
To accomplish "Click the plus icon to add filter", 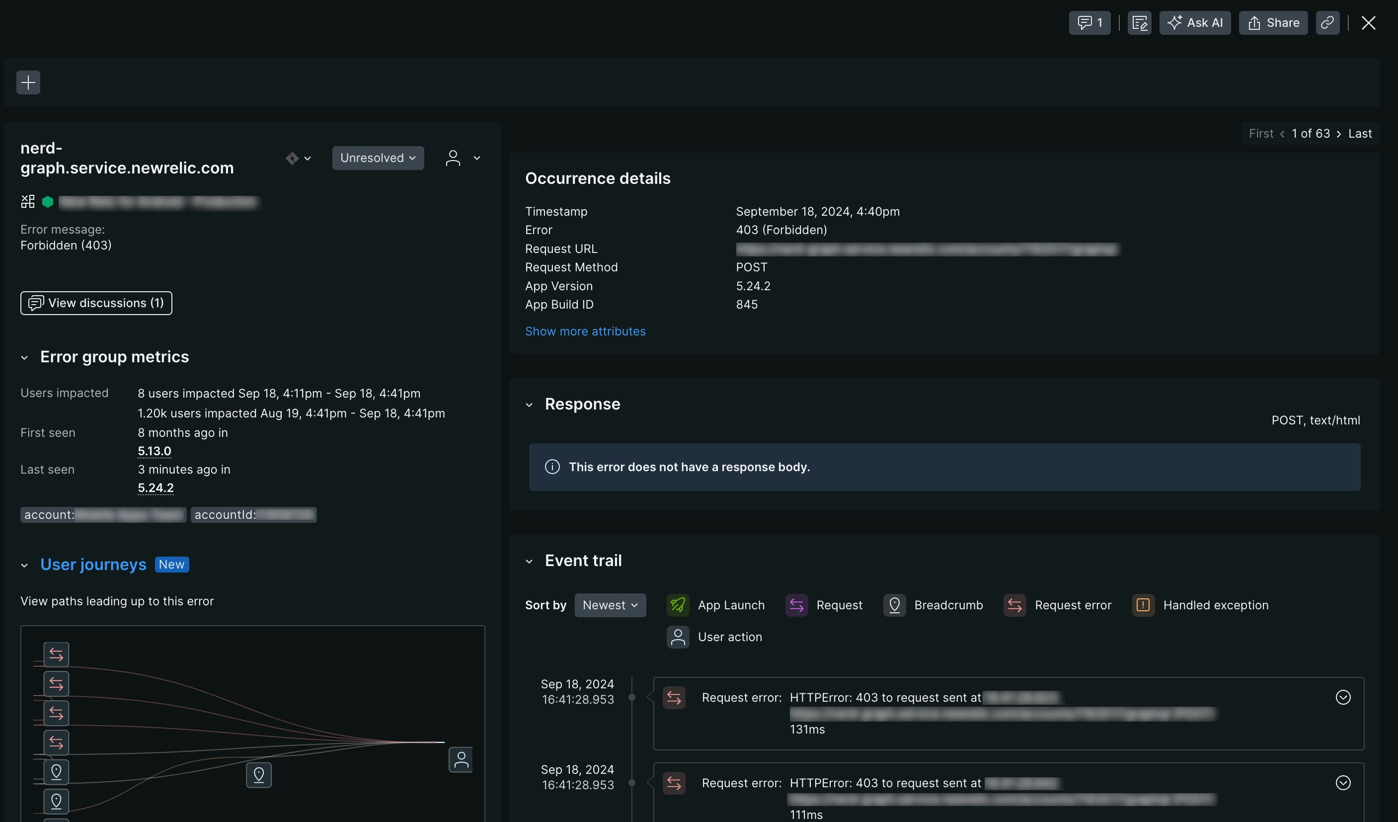I will click(x=28, y=82).
